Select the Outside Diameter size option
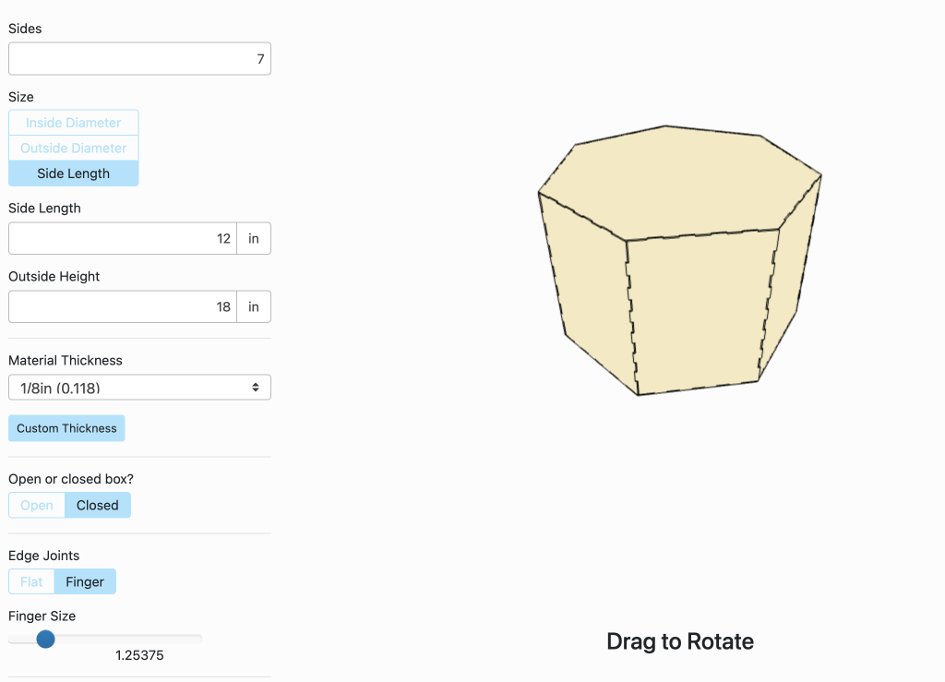The image size is (945, 682). point(74,148)
